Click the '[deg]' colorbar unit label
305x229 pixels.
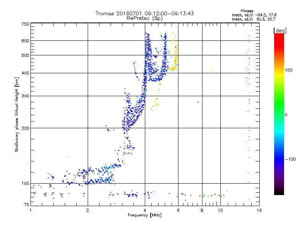tap(280, 31)
